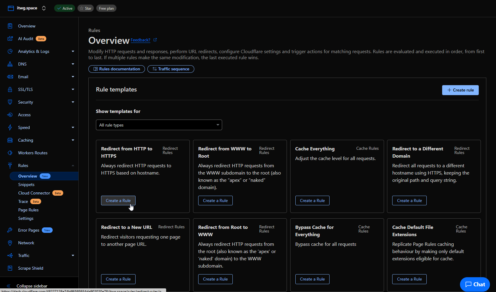Create a Rule for Bypass Cache for Everything

point(312,279)
